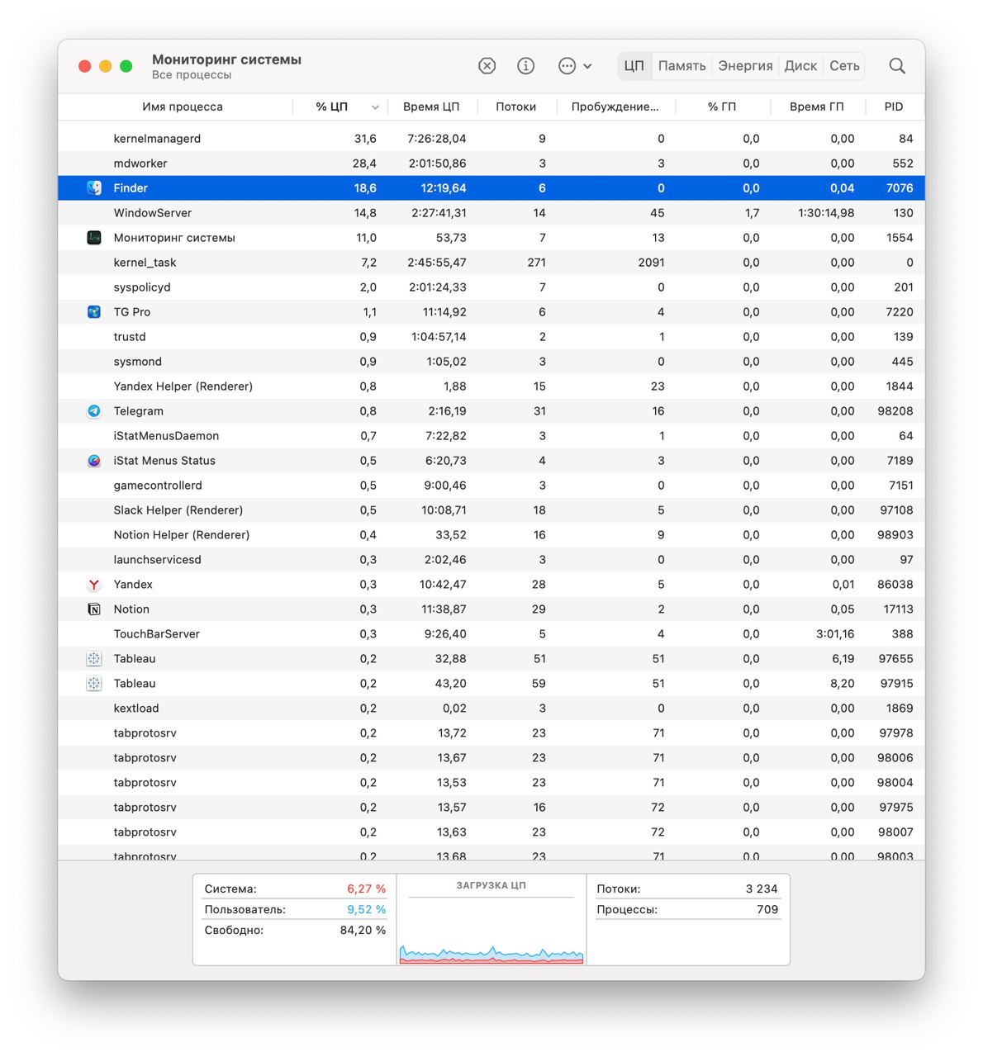Select tabprotosrv with PID 97978
983x1057 pixels.
(x=491, y=733)
